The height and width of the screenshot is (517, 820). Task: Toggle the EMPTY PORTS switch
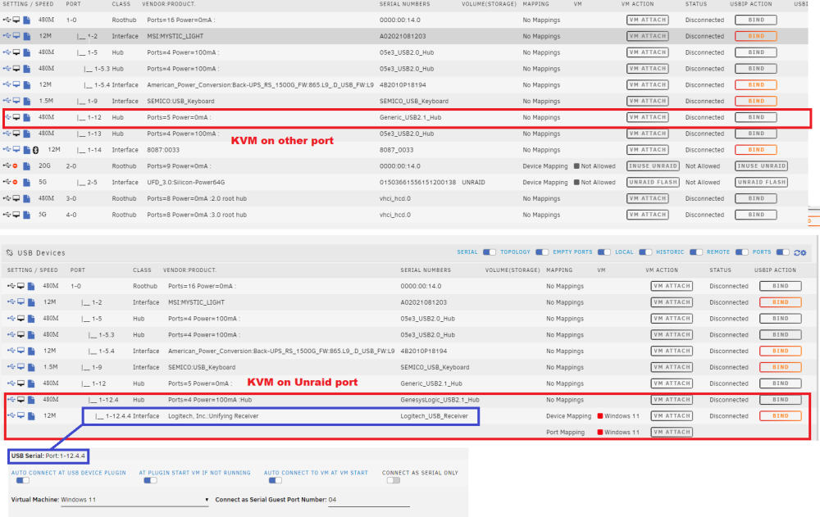(604, 252)
